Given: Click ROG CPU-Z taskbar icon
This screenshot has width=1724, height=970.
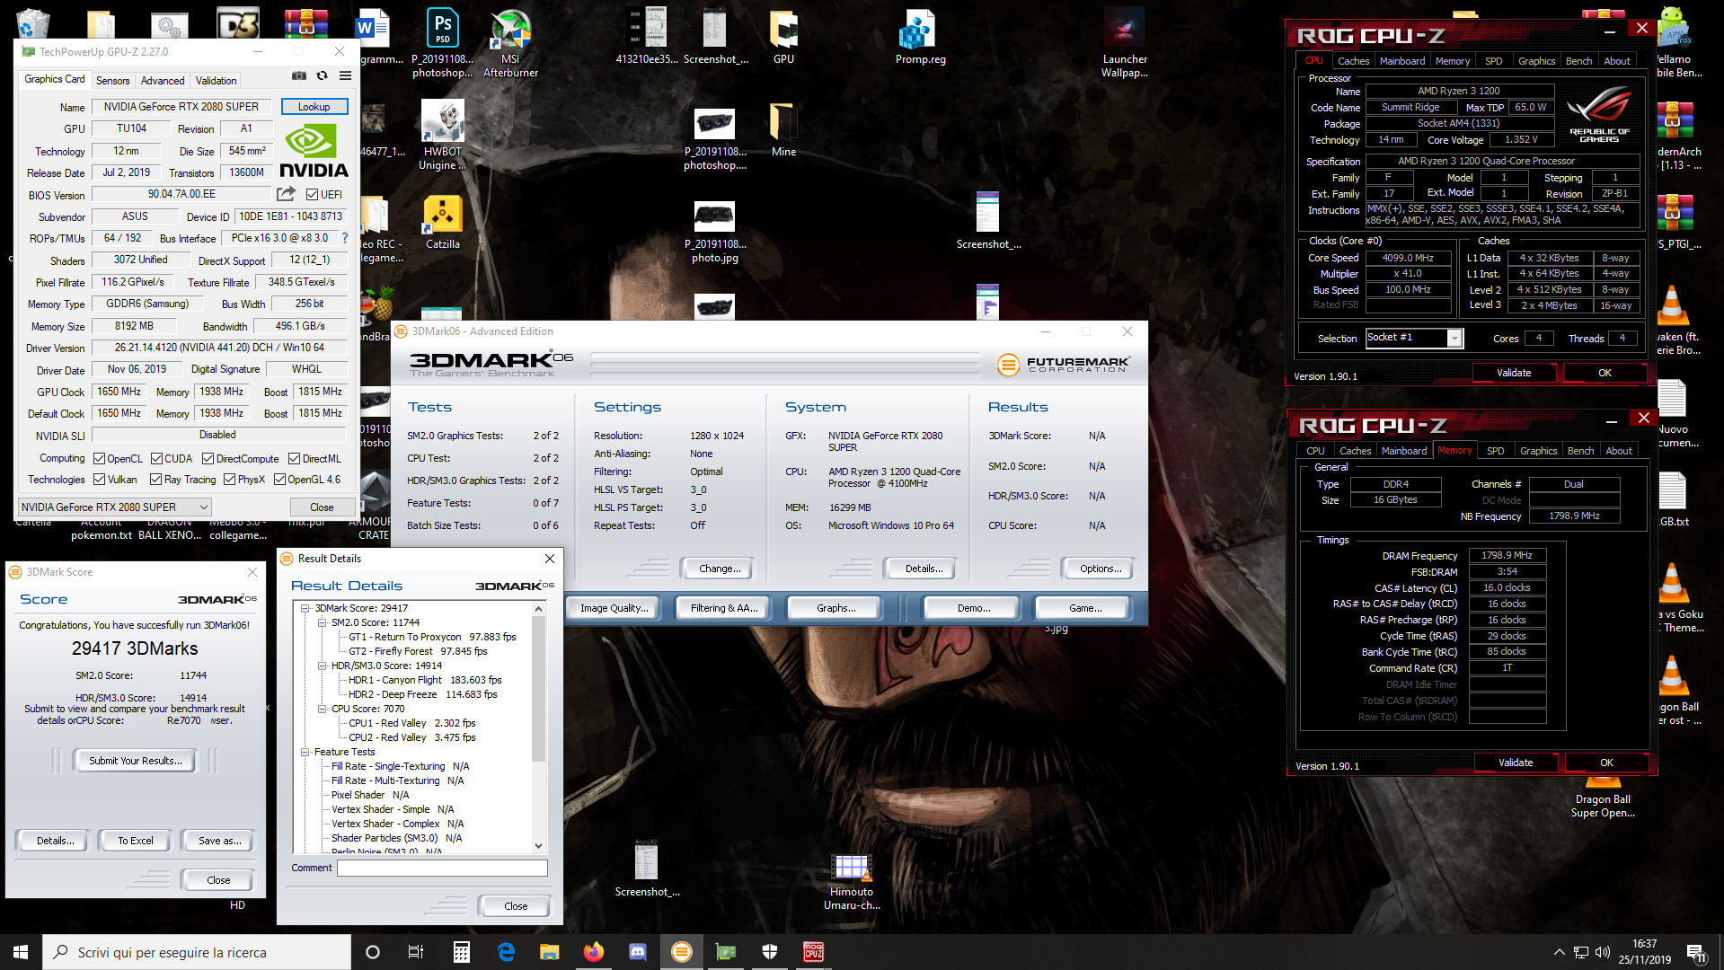Looking at the screenshot, I should point(814,952).
